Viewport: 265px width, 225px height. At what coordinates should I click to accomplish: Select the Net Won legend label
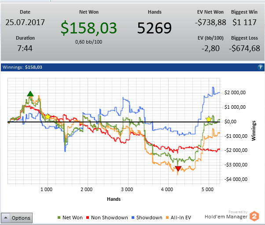click(73, 218)
